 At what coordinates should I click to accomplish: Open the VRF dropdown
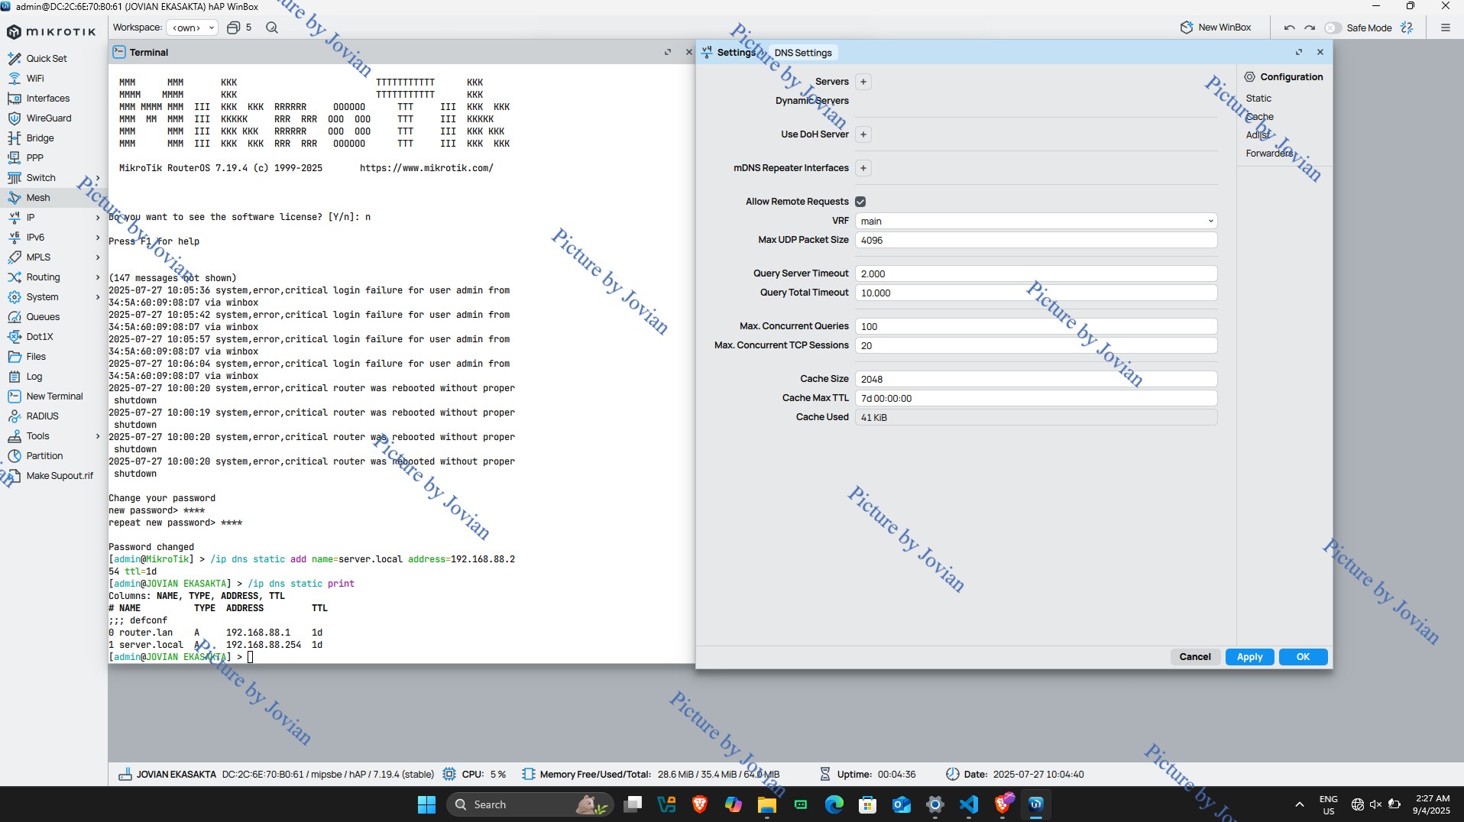pyautogui.click(x=1035, y=221)
